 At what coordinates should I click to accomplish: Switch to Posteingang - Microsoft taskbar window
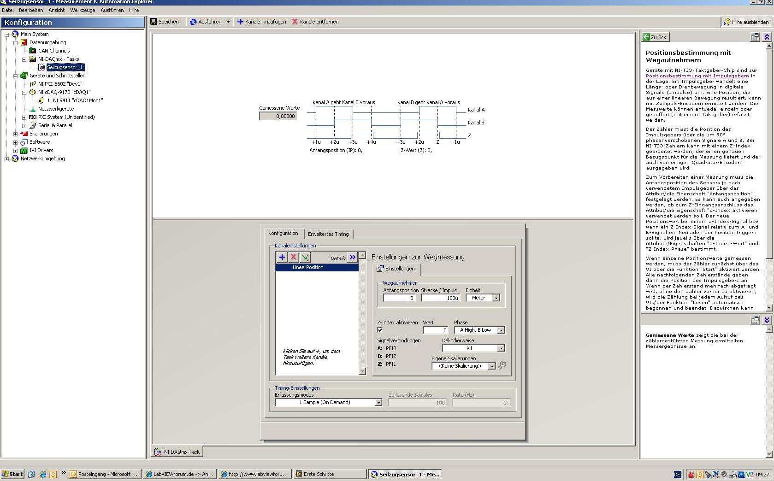tap(105, 474)
